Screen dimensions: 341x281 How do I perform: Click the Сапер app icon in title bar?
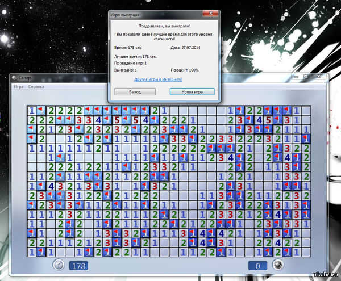coord(14,78)
